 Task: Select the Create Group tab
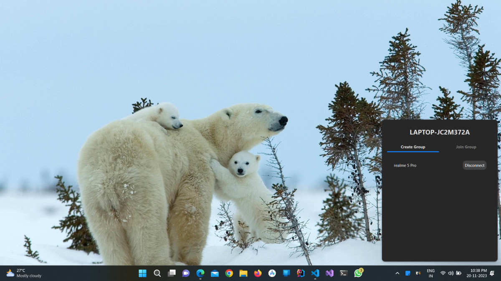coord(412,147)
